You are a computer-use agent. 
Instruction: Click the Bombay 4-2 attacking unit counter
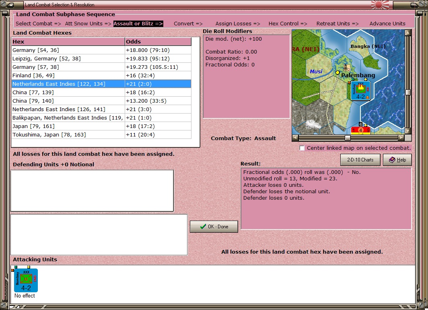point(26,280)
